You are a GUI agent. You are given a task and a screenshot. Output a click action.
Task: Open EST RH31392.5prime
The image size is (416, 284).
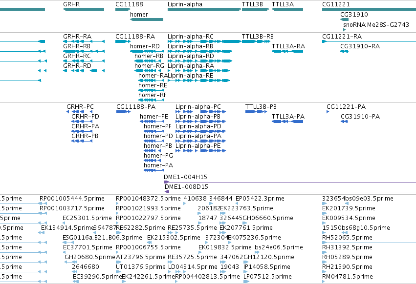click(x=324, y=252)
